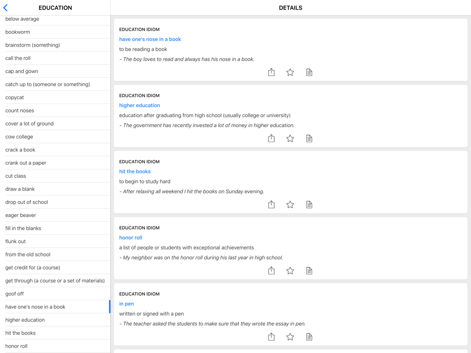This screenshot has width=471, height=353.
Task: Choose 'drop out of school' list entry
Action: click(x=26, y=202)
